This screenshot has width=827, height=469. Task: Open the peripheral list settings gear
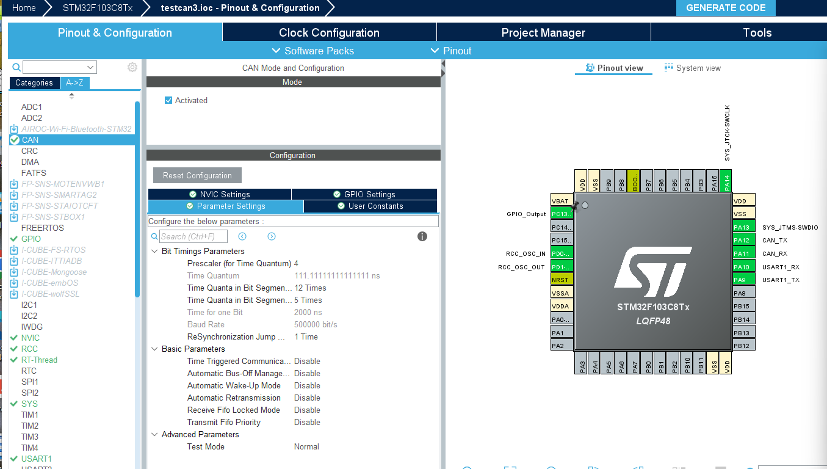tap(132, 67)
